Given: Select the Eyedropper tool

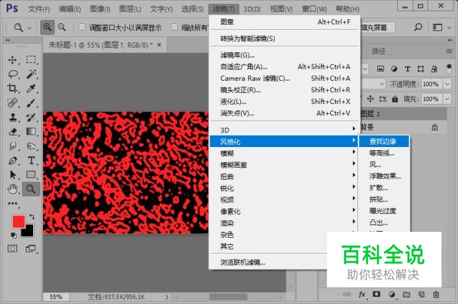Looking at the screenshot, I should 31,88.
